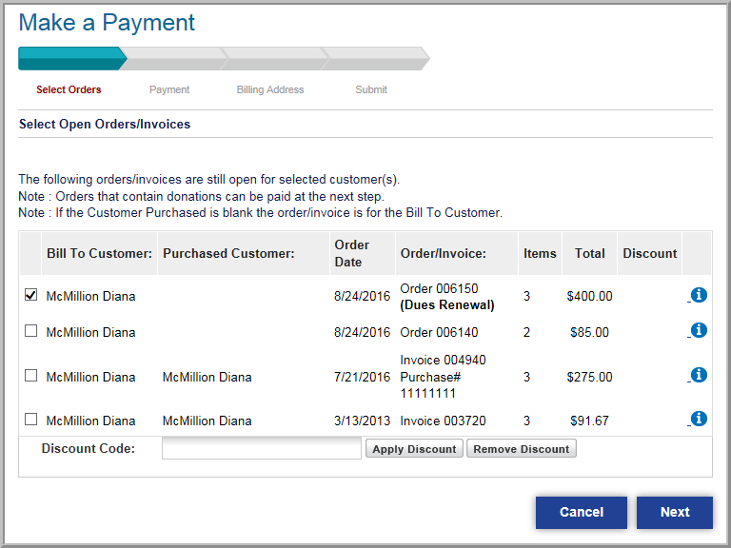Click the Apply Discount button
Image resolution: width=731 pixels, height=548 pixels.
click(414, 449)
